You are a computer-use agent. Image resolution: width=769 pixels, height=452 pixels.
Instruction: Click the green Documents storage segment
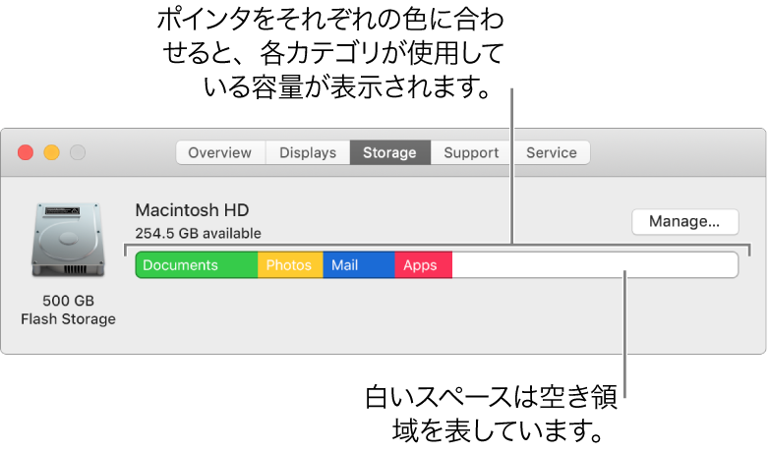197,264
